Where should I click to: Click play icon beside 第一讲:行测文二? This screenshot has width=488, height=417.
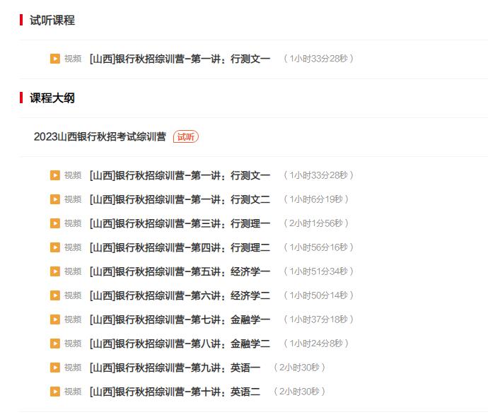tap(55, 199)
